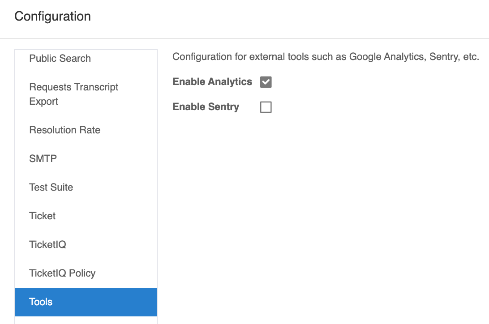Screen dimensions: 489x324
Task: Open TicketIQ configuration
Action: tap(86, 244)
